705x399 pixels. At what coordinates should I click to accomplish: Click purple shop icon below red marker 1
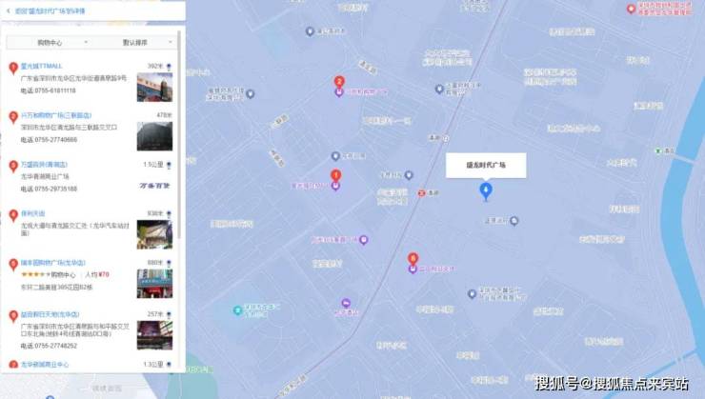click(x=335, y=186)
